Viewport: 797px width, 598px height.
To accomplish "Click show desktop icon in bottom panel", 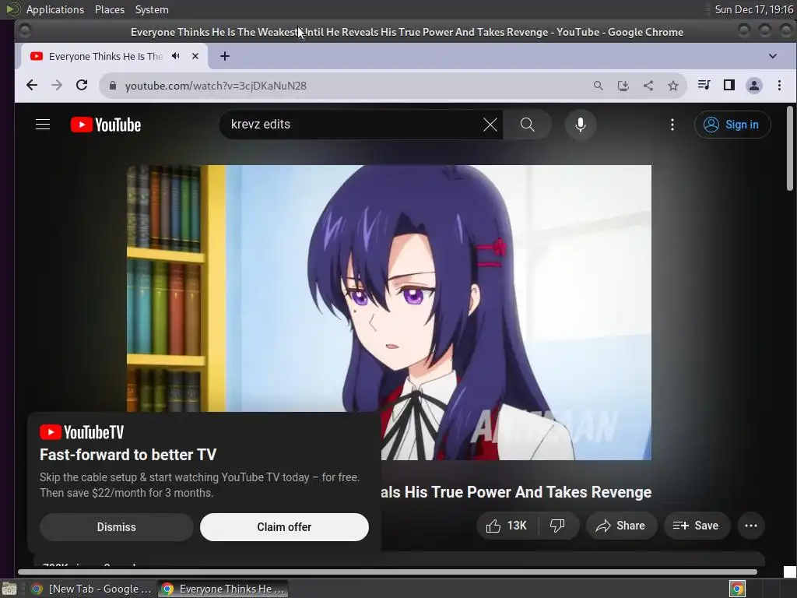I will click(x=9, y=589).
